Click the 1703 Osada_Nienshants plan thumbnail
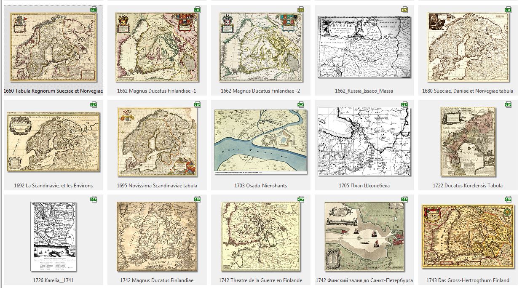The height and width of the screenshot is (288, 522). tap(260, 141)
